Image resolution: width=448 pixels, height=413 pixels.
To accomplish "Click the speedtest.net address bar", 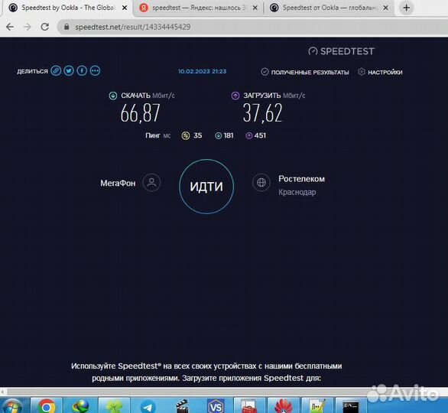I will tap(252, 27).
